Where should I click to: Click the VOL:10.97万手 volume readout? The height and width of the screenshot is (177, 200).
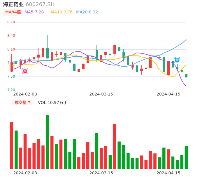click(52, 103)
